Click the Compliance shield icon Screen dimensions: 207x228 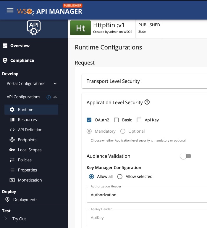(5, 60)
